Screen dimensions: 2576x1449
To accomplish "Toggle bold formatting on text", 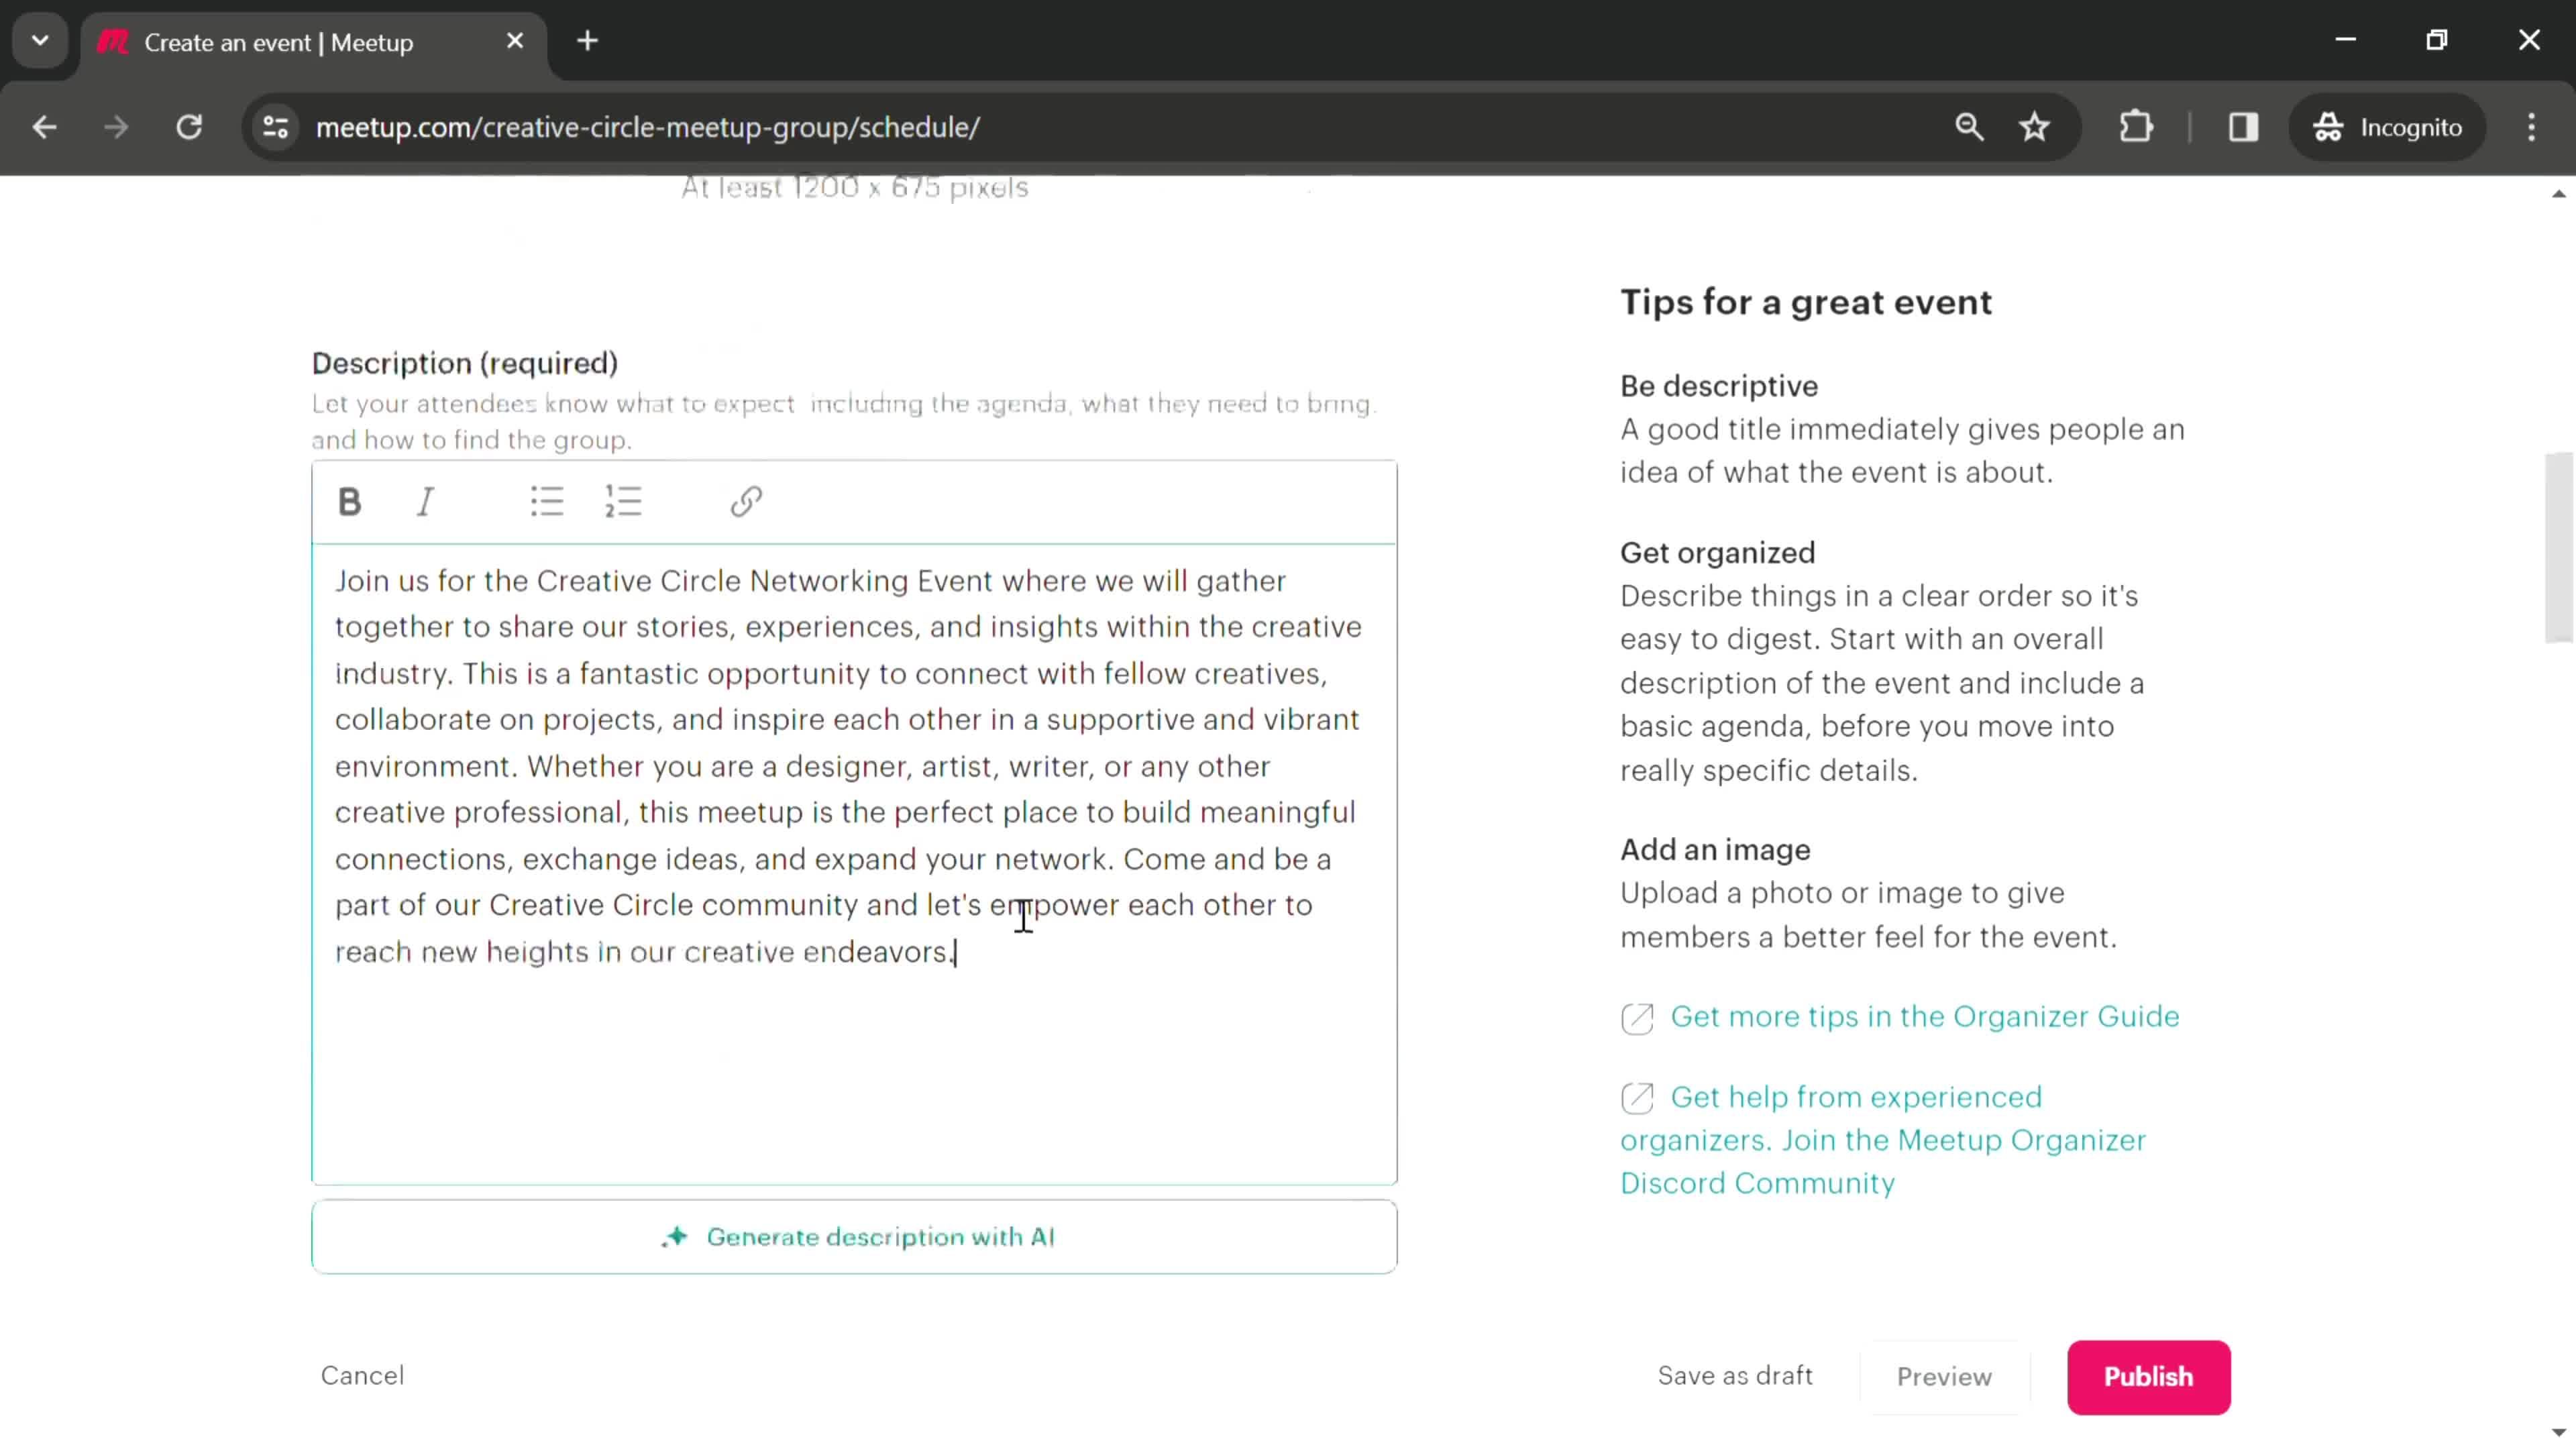I will [x=349, y=502].
